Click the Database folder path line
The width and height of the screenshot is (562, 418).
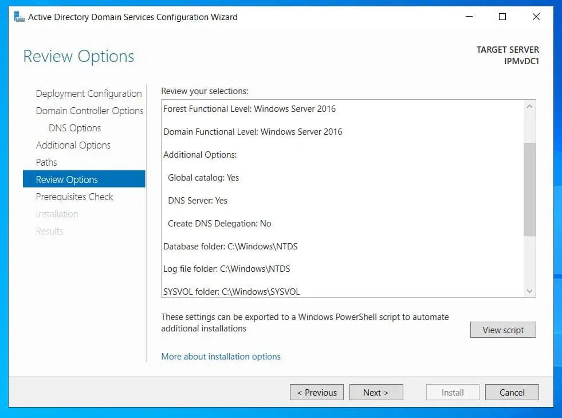(x=230, y=247)
